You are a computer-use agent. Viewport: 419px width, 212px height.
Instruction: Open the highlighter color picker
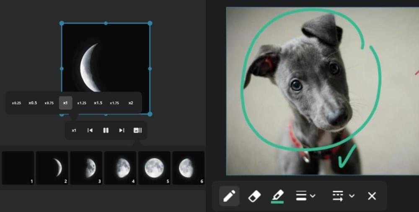[x=277, y=196]
